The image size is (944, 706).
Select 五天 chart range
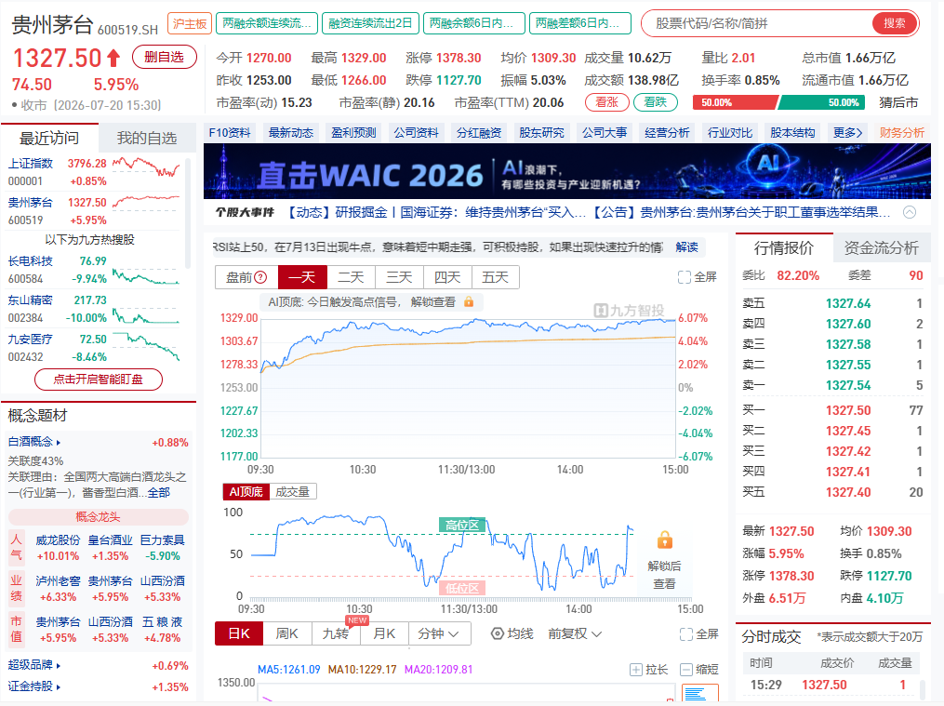click(496, 277)
